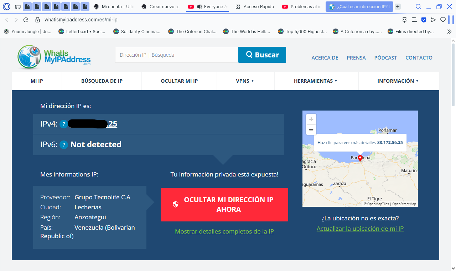The height and width of the screenshot is (271, 456).
Task: Click the Opera menu logo icon
Action: point(7,6)
